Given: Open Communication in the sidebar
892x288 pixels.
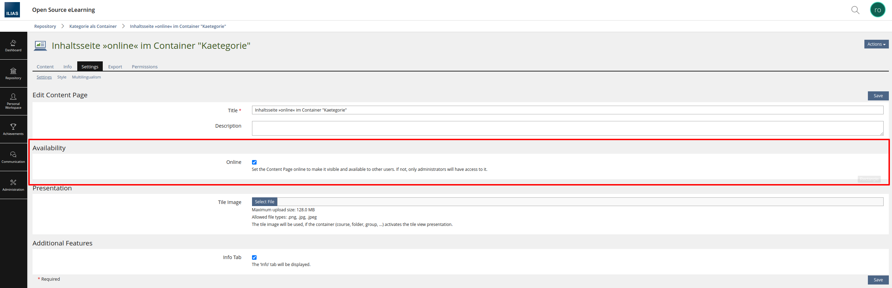Looking at the screenshot, I should coord(13,157).
